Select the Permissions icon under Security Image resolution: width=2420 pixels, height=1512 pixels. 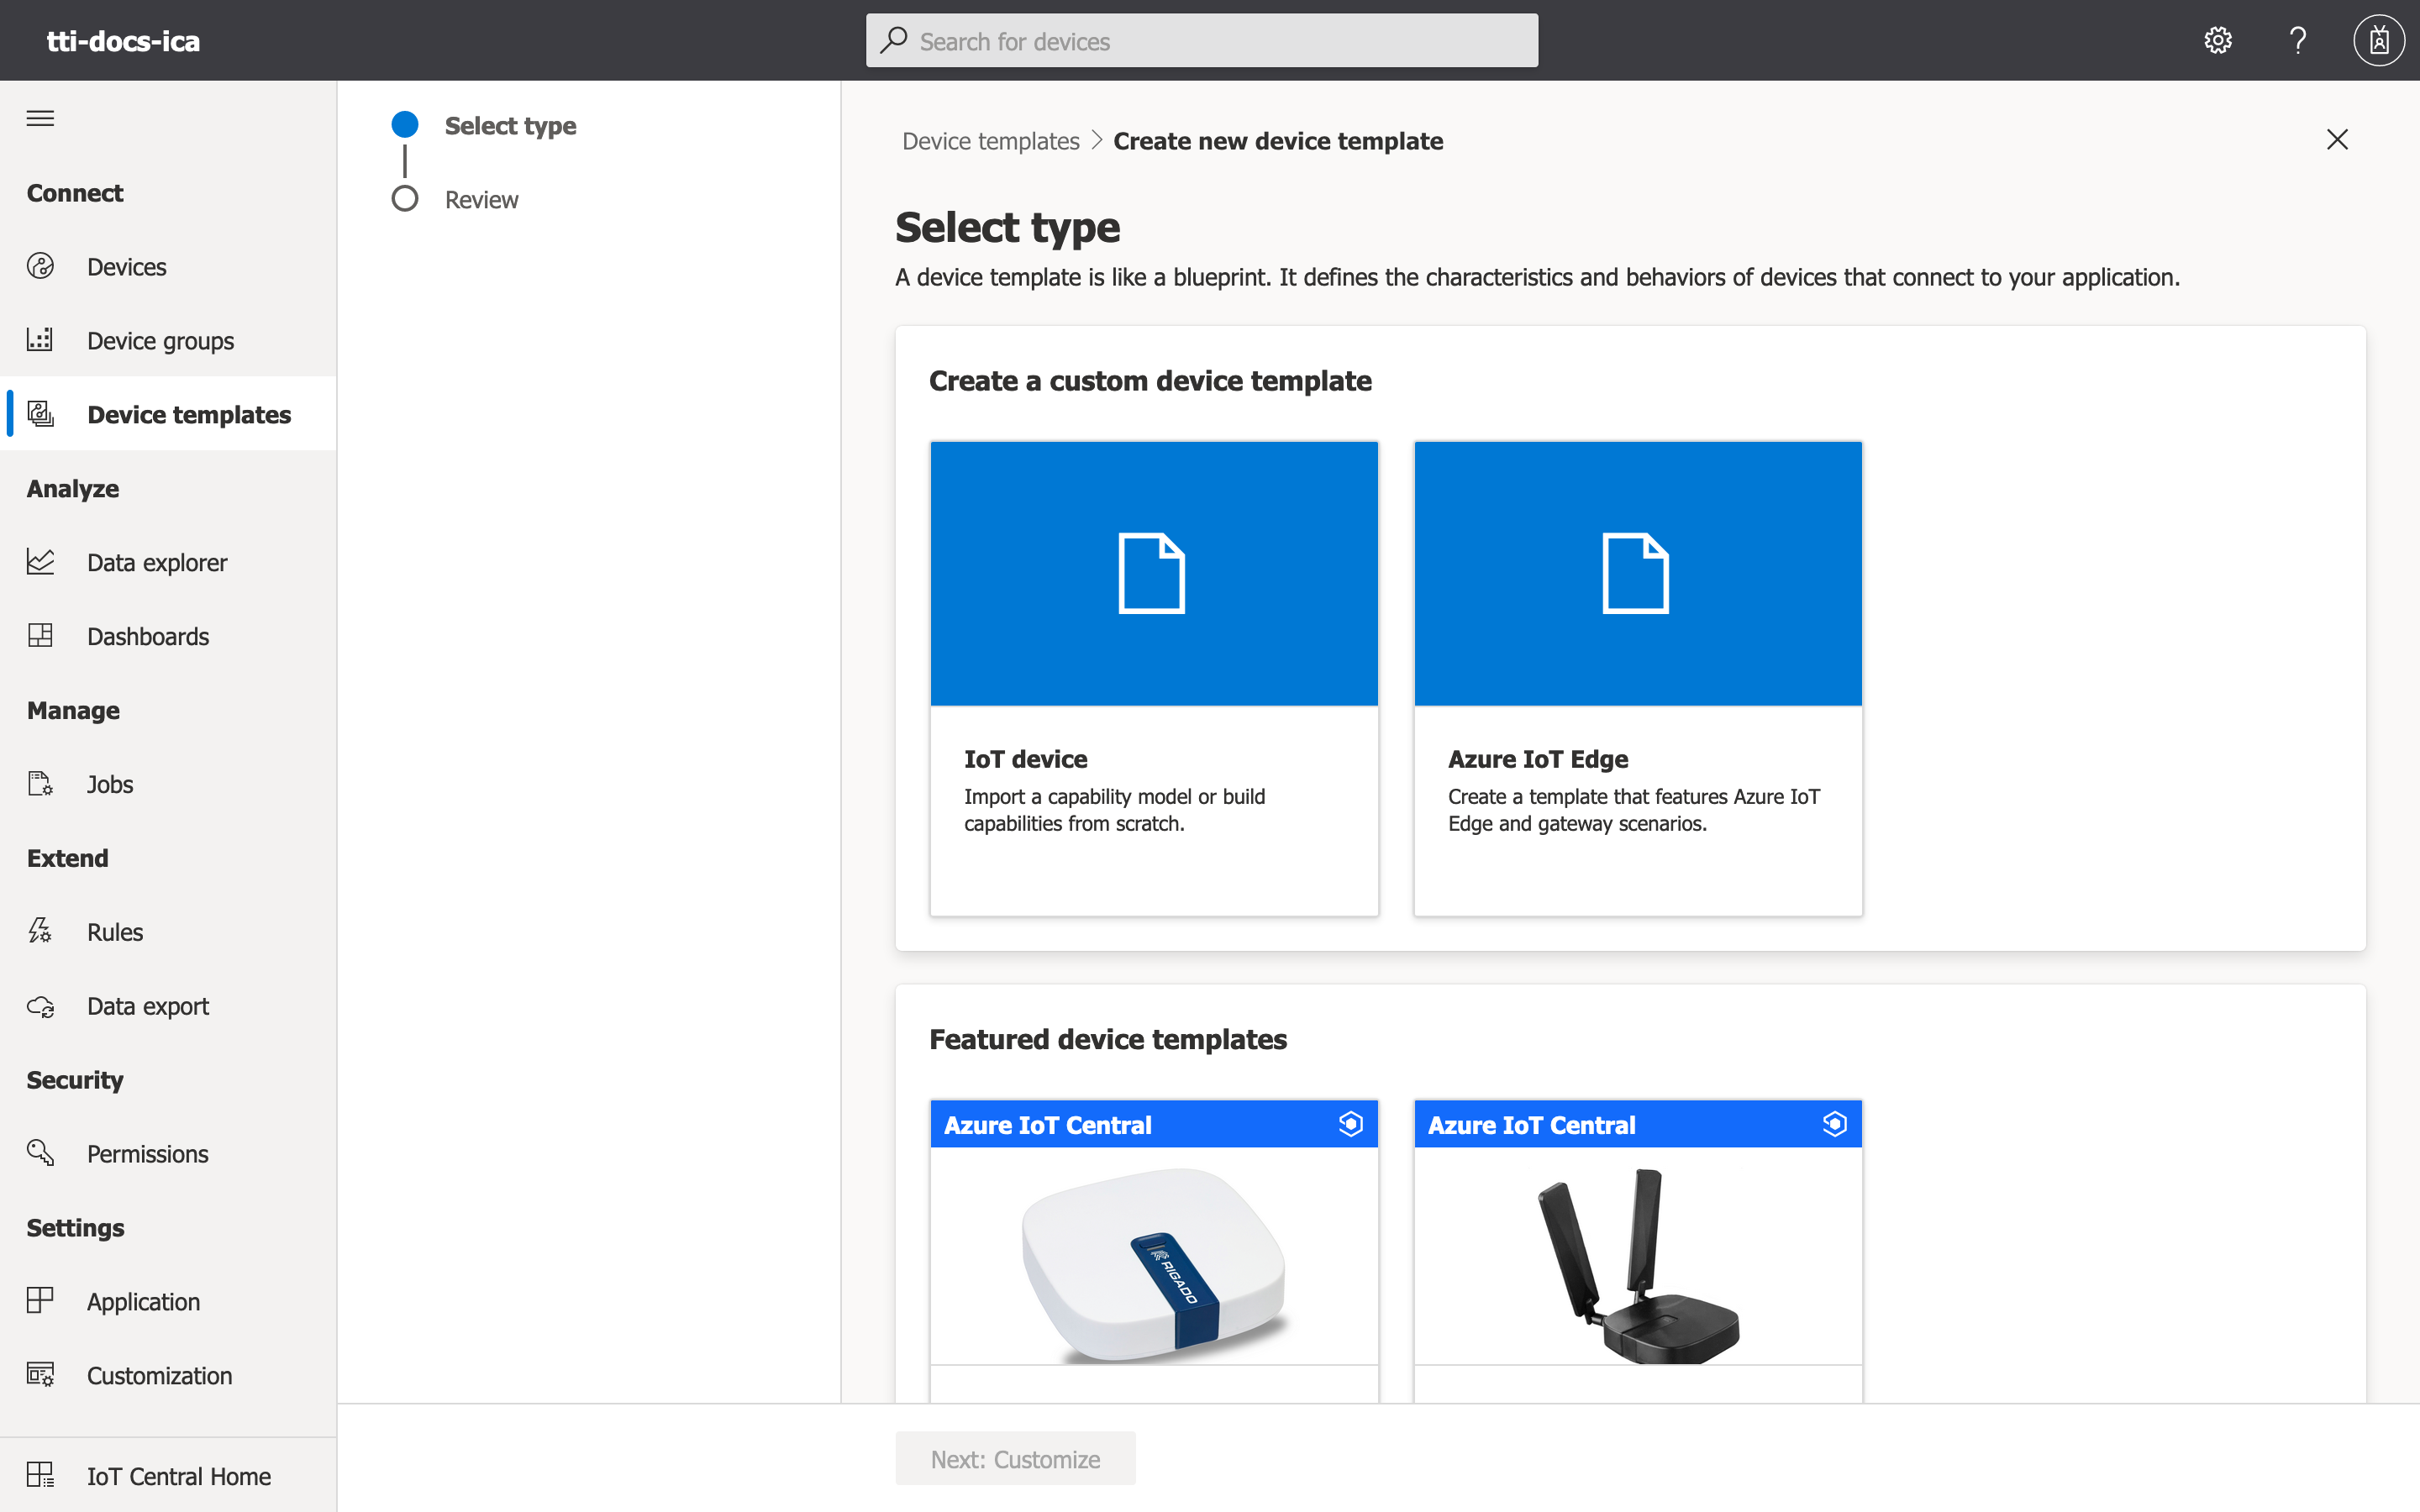pyautogui.click(x=40, y=1153)
